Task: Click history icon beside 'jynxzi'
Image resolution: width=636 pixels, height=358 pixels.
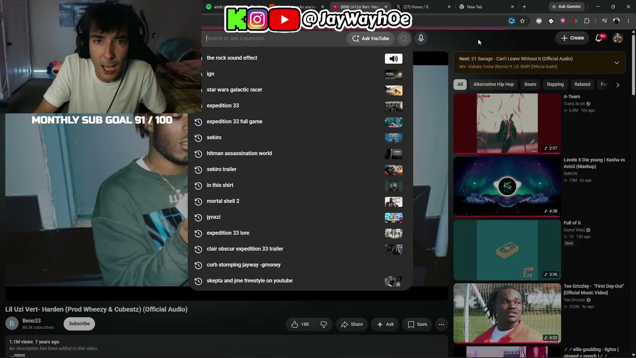Action: [x=198, y=217]
